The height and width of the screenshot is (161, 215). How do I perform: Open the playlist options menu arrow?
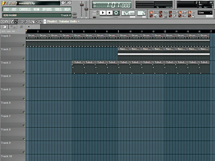pos(2,21)
